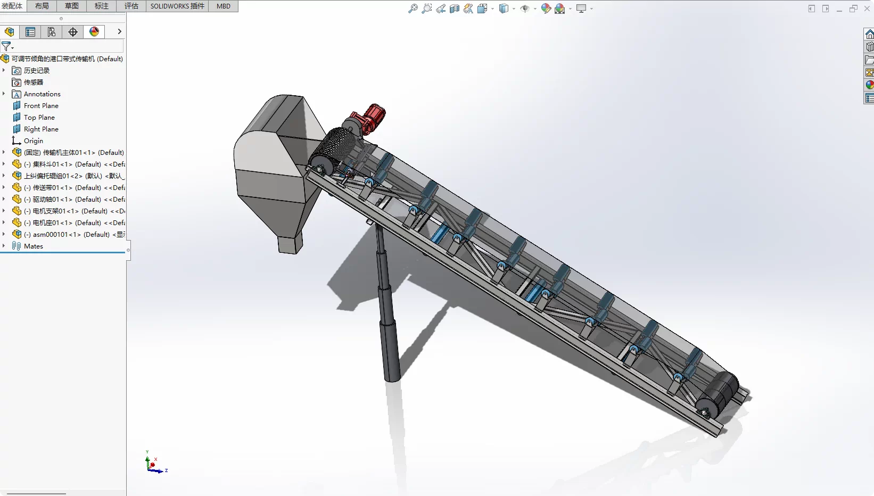Select the 电机座01 component
874x496 pixels.
75,223
